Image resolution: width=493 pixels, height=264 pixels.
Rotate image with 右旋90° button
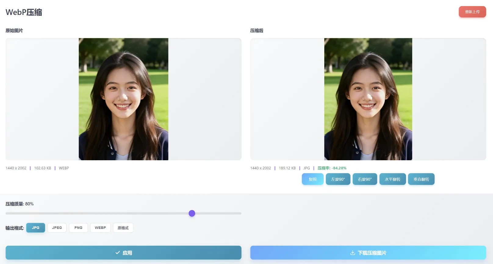pos(365,179)
